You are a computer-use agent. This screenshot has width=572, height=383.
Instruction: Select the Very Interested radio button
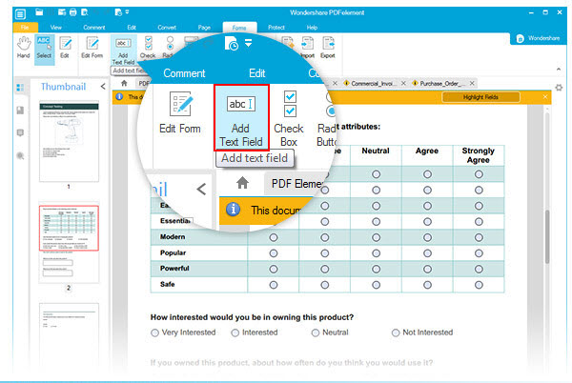click(155, 333)
